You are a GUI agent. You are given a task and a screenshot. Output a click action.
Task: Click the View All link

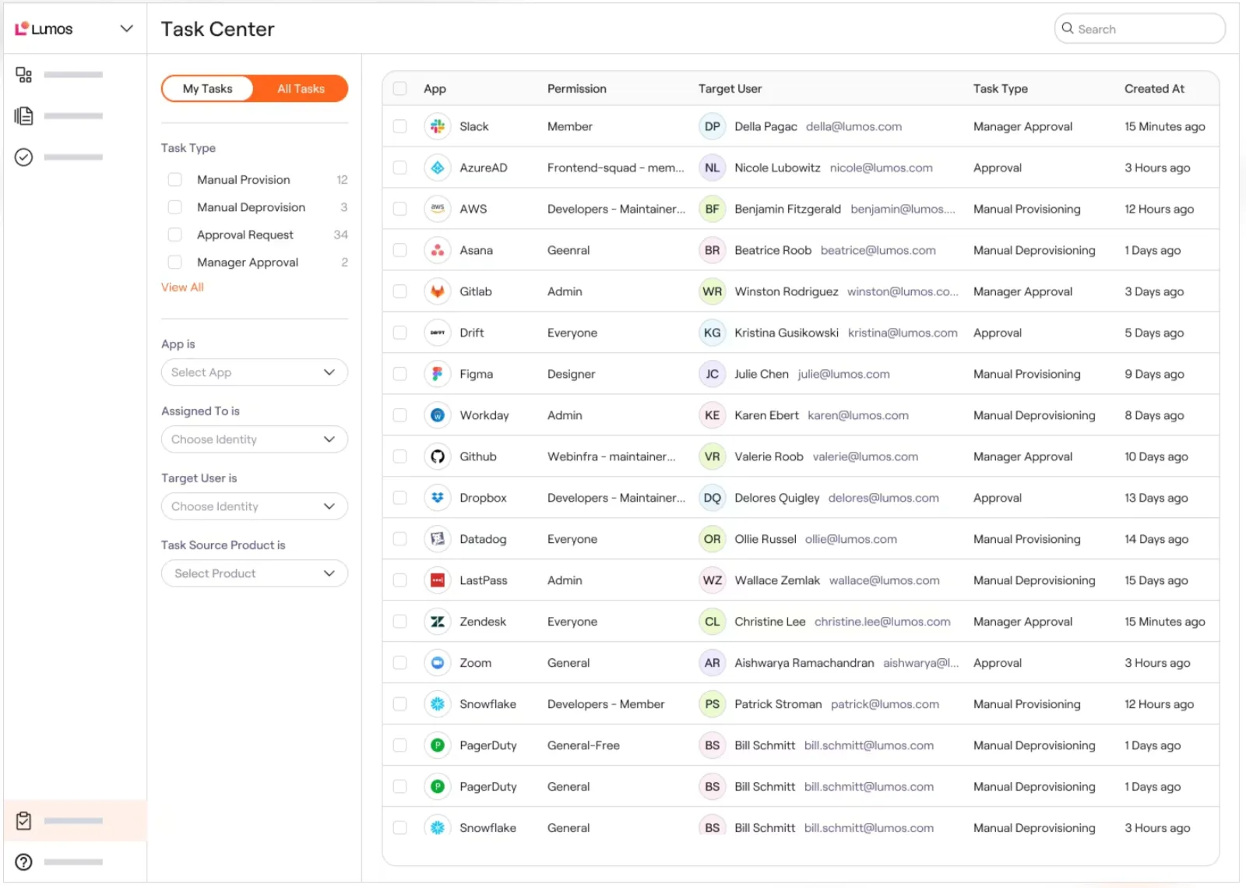[x=182, y=287]
